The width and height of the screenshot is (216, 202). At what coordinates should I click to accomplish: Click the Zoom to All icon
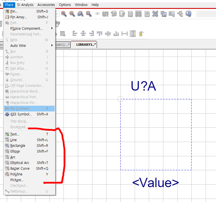(89, 14)
